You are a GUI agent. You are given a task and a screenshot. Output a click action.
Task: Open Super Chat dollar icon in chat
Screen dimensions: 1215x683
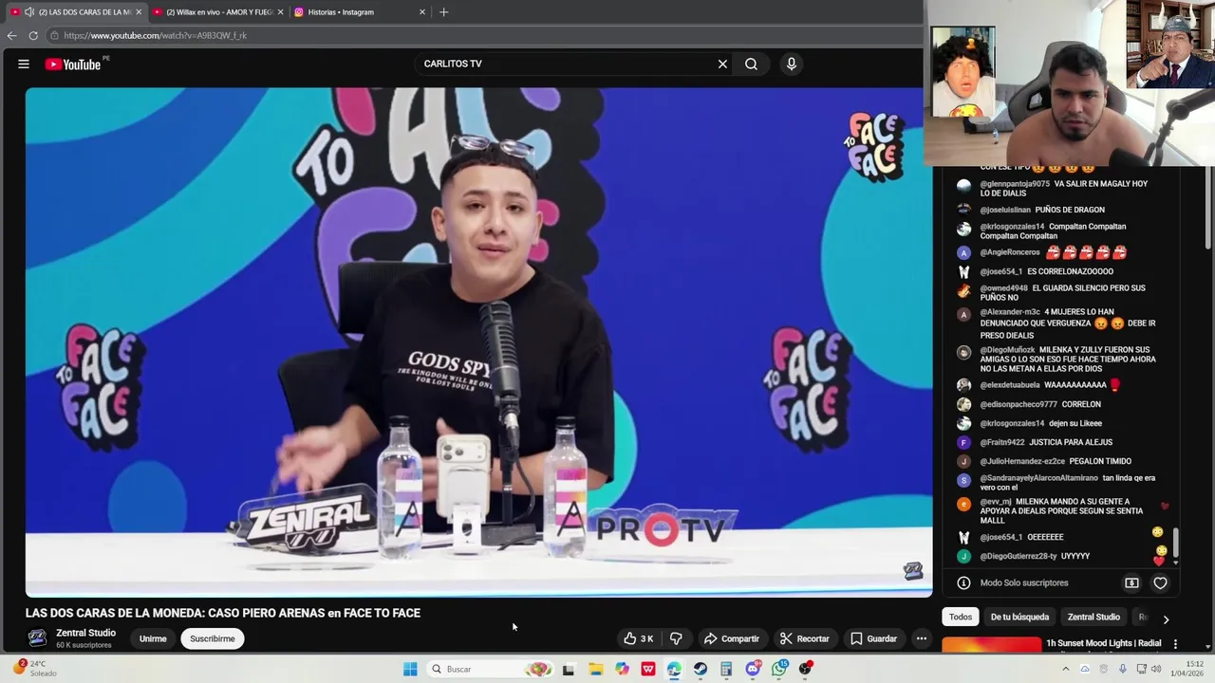(x=1131, y=582)
